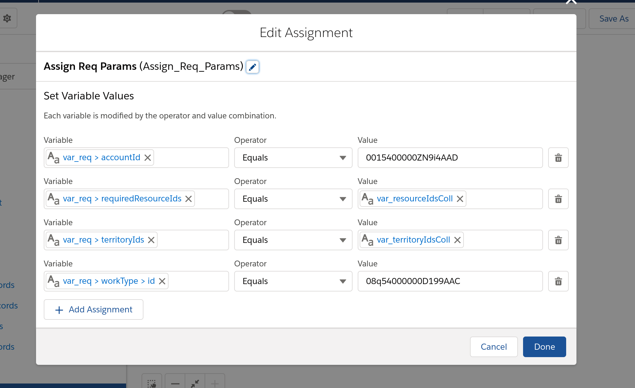Delete the requiredResourceIds assignment row
Image resolution: width=635 pixels, height=388 pixels.
point(558,199)
